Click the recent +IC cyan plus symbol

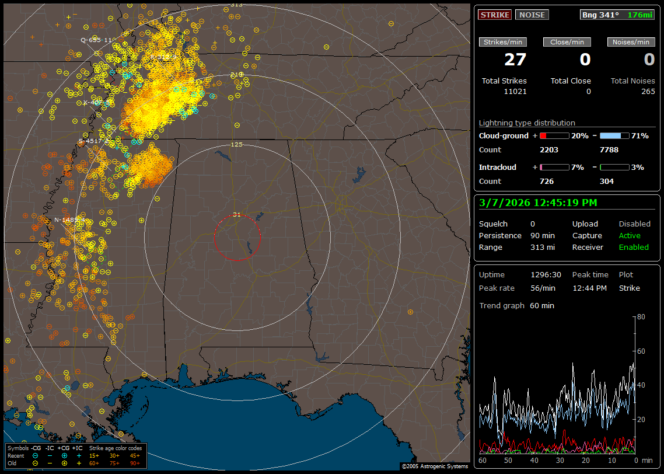pyautogui.click(x=78, y=455)
